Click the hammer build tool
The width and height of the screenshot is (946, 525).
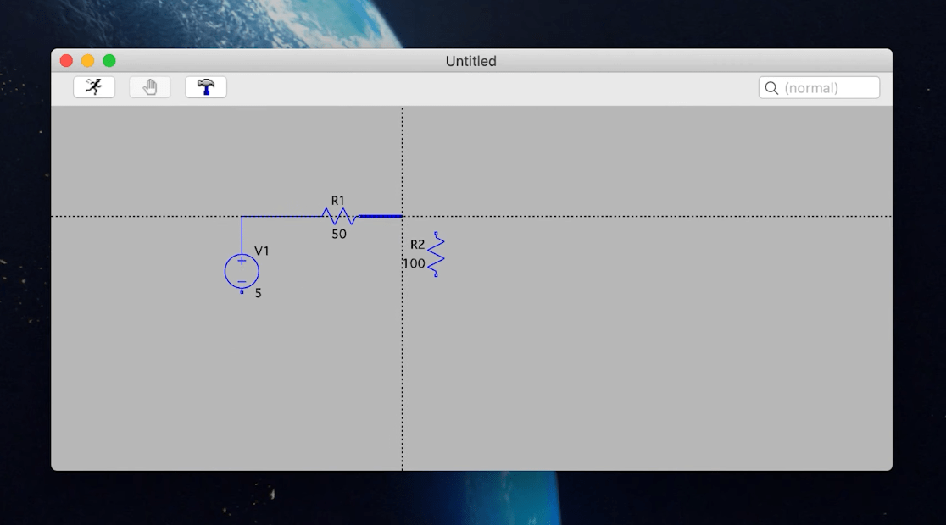[205, 86]
